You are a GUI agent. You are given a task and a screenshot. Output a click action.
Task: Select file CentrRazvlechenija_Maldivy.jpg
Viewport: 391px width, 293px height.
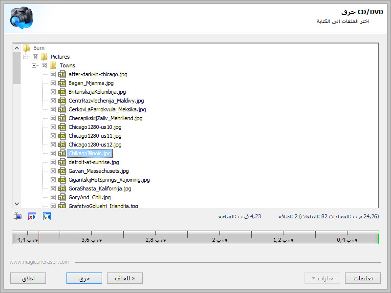106,101
